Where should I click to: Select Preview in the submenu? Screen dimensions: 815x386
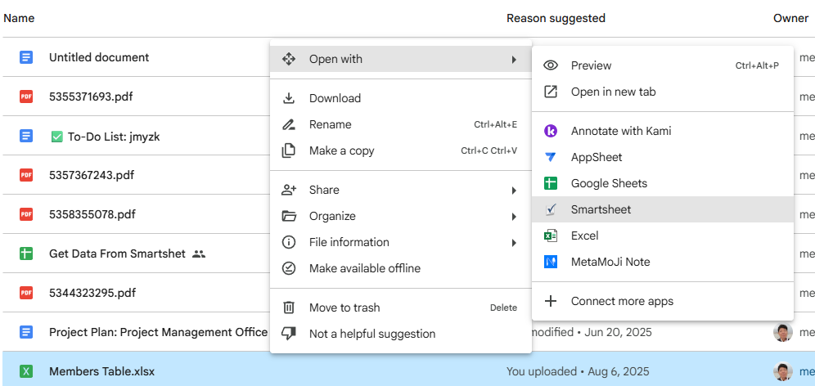[x=663, y=65]
